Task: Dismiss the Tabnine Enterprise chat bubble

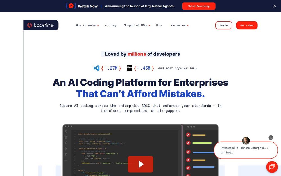Action: 271,138
